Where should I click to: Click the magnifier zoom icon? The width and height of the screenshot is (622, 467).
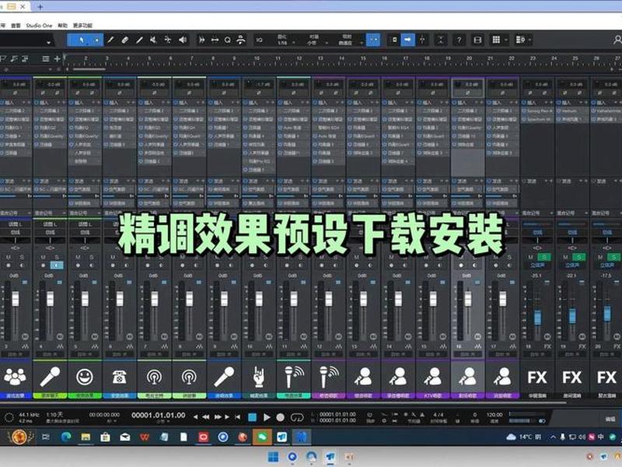[x=228, y=40]
